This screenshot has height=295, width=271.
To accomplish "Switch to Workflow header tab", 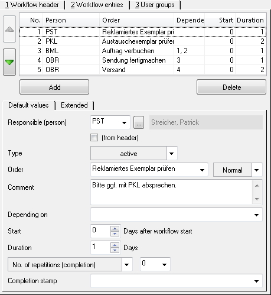I will click(x=32, y=5).
